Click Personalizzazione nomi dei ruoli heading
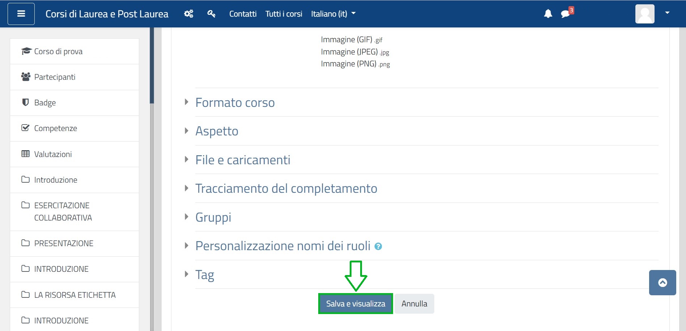Image resolution: width=686 pixels, height=331 pixels. [x=283, y=246]
